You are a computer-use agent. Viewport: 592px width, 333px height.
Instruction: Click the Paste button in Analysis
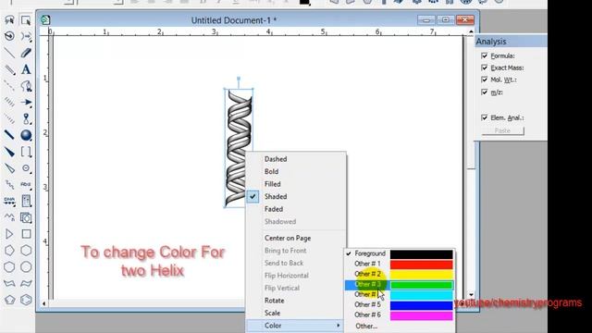502,130
